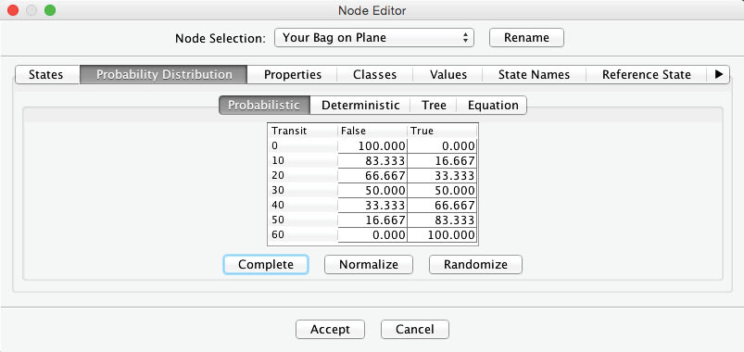Switch to the States tab
Image resolution: width=744 pixels, height=352 pixels.
click(x=47, y=74)
